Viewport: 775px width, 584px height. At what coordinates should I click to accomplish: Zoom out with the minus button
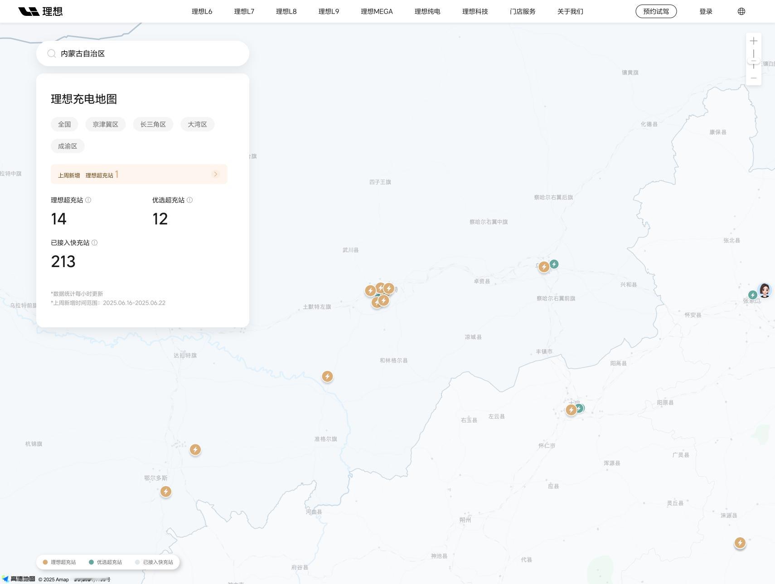tap(754, 78)
